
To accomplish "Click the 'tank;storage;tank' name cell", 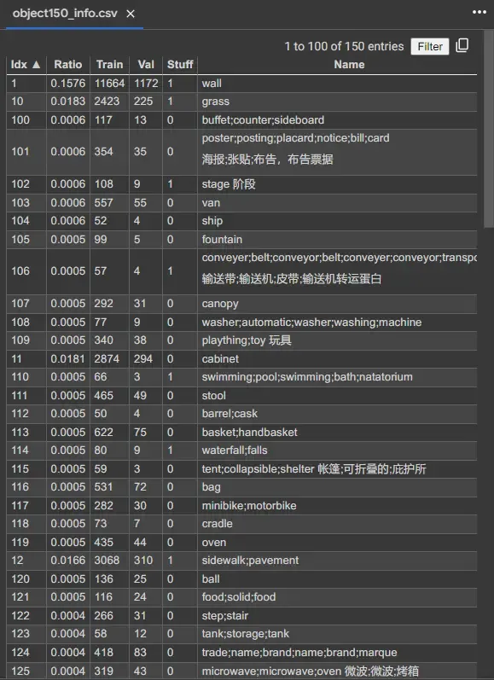I will point(337,634).
